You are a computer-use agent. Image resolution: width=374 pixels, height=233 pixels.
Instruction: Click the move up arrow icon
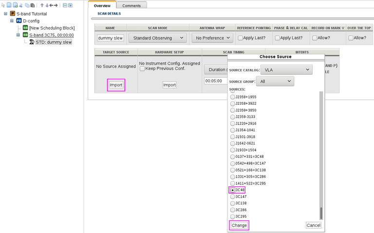pyautogui.click(x=41, y=5)
